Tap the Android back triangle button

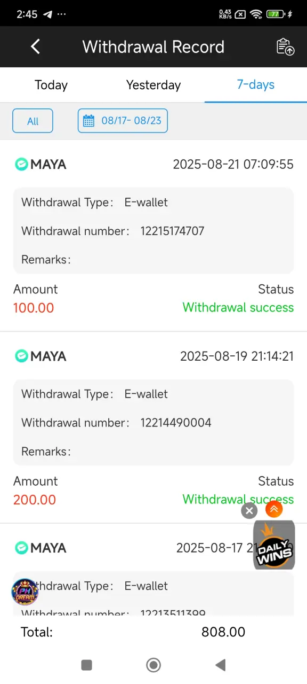pyautogui.click(x=220, y=665)
